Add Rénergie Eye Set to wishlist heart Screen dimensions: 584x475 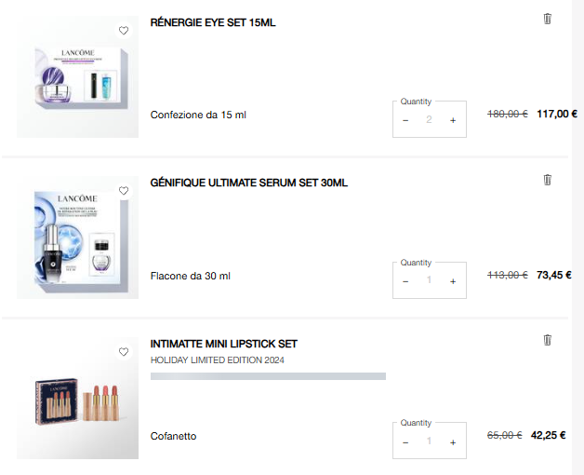(124, 31)
